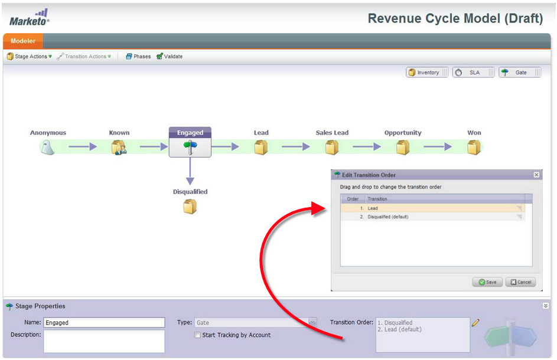Click drag handle on Disqualified (default) row
Viewport: 557px width, 360px height.
point(519,217)
